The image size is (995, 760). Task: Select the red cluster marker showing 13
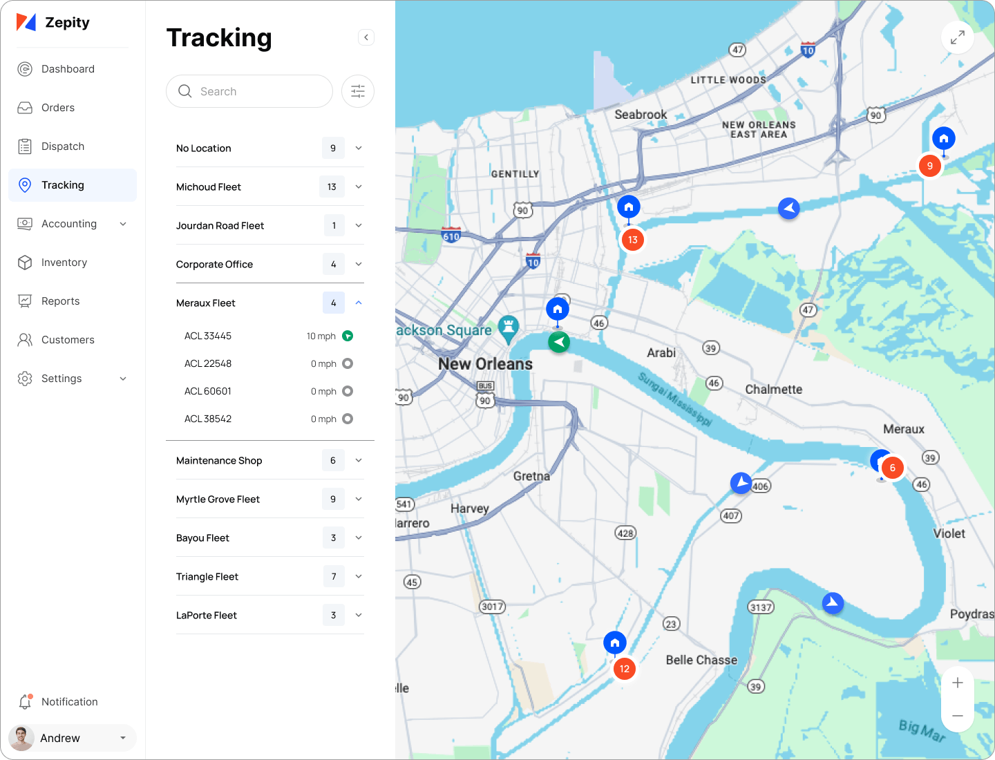point(632,240)
